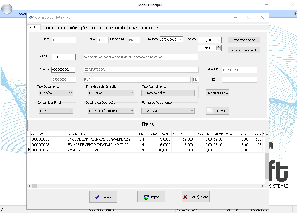
Task: Open the Produtos tab
Action: click(x=48, y=28)
